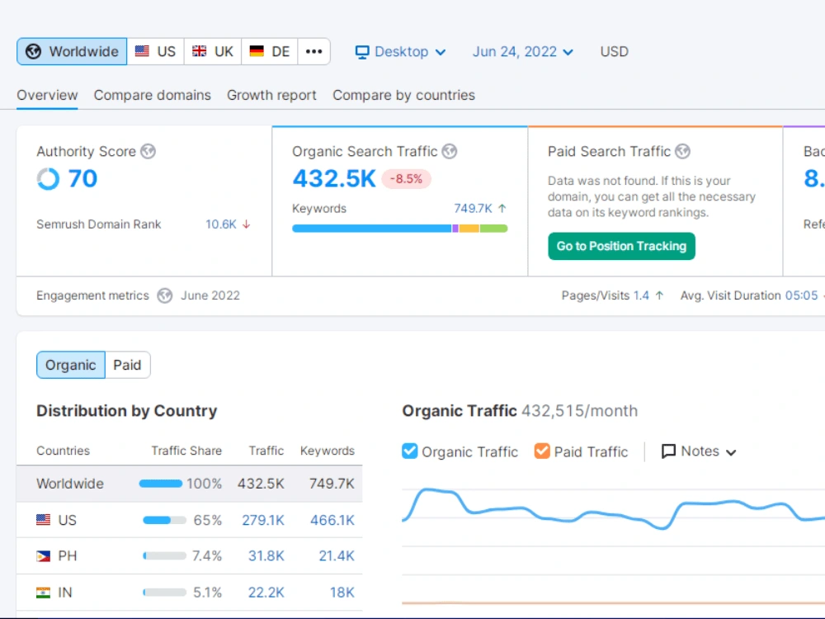Click the India flag icon

43,593
